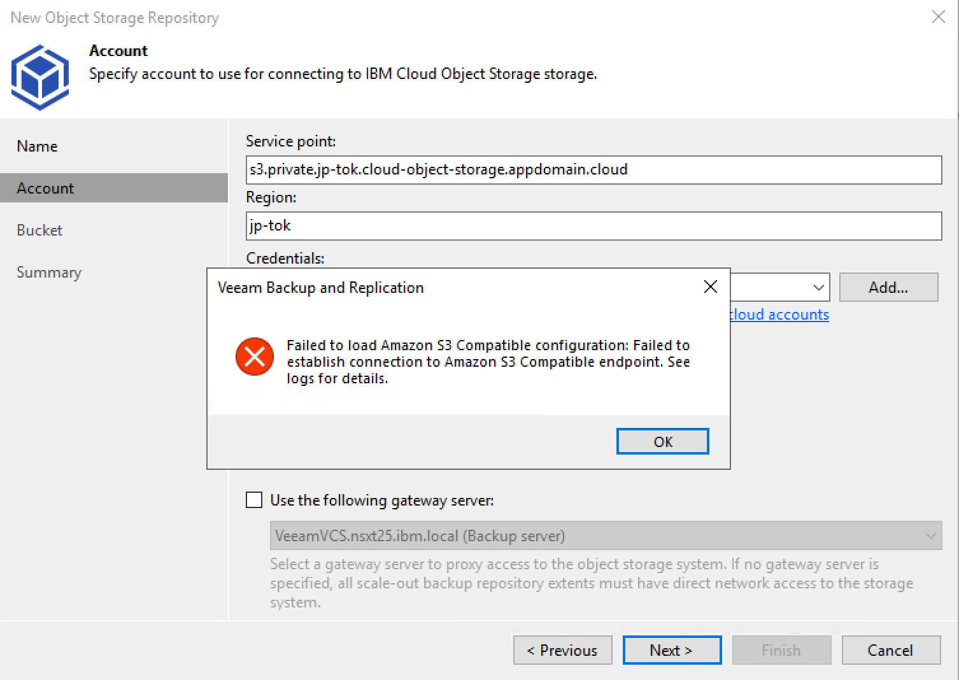
Task: Close the New Object Storage Repository wizard
Action: (x=938, y=17)
